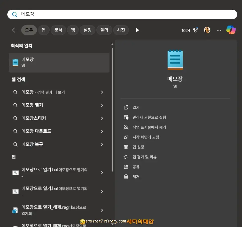242x227 pixels.
Task: Click the arrow to reveal more search filters
Action: [x=137, y=30]
